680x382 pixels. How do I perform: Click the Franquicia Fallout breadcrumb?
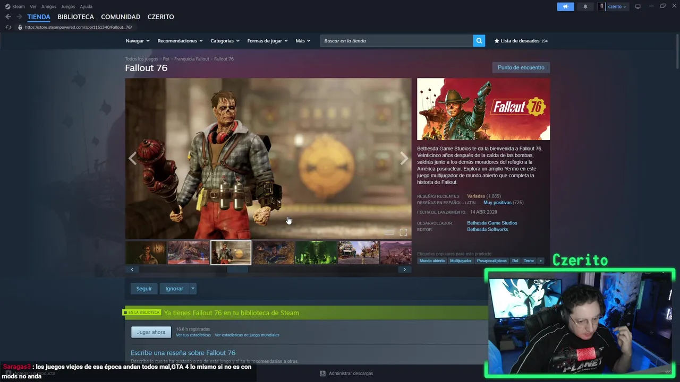tap(192, 59)
